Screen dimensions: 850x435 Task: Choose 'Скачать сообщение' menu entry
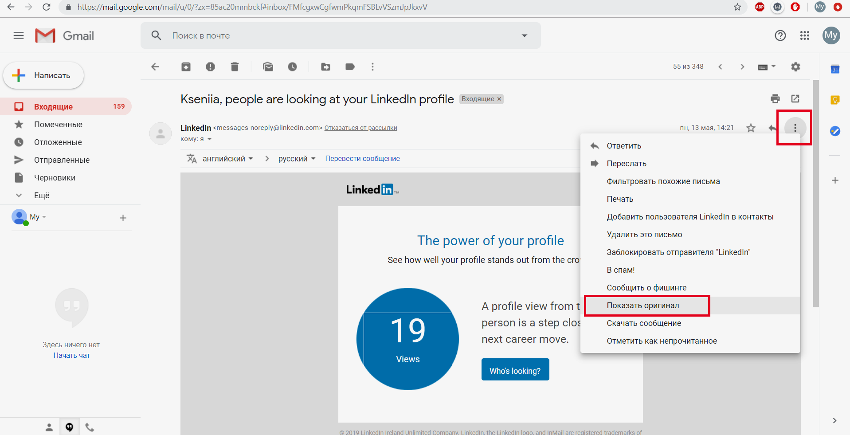click(690, 323)
